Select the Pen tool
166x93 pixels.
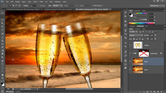click(2, 61)
